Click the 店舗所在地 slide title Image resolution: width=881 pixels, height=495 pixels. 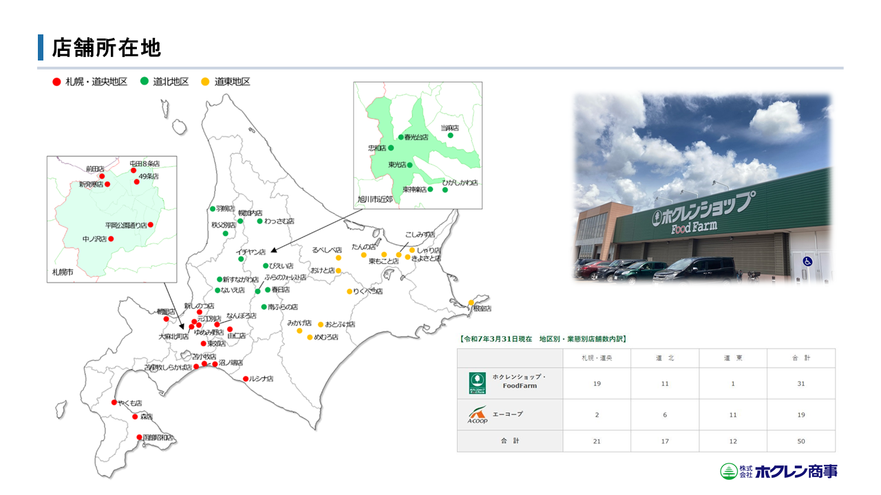pos(107,47)
